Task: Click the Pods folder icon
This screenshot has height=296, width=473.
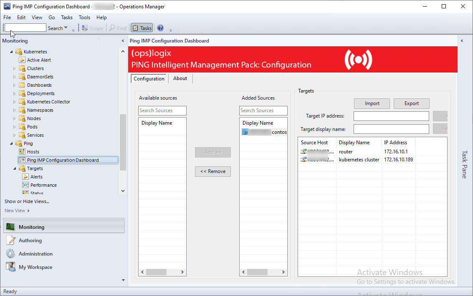Action: [22, 127]
